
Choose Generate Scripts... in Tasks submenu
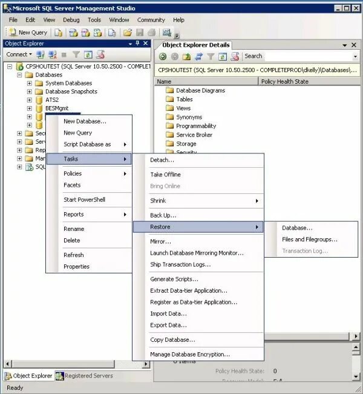(198, 279)
